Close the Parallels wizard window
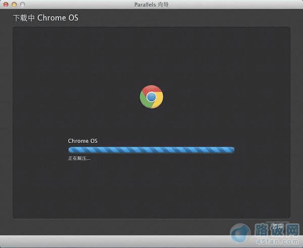 click(x=6, y=5)
